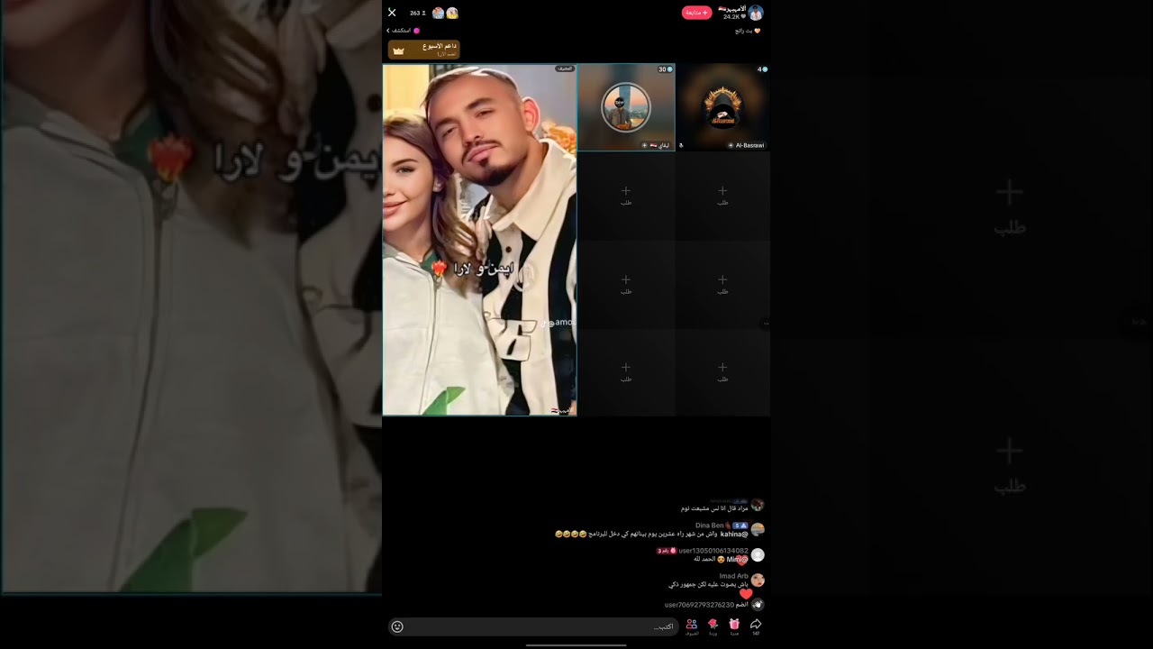This screenshot has height=649, width=1153.
Task: Tap the 30 coin count on ليفاي's tile
Action: [665, 69]
